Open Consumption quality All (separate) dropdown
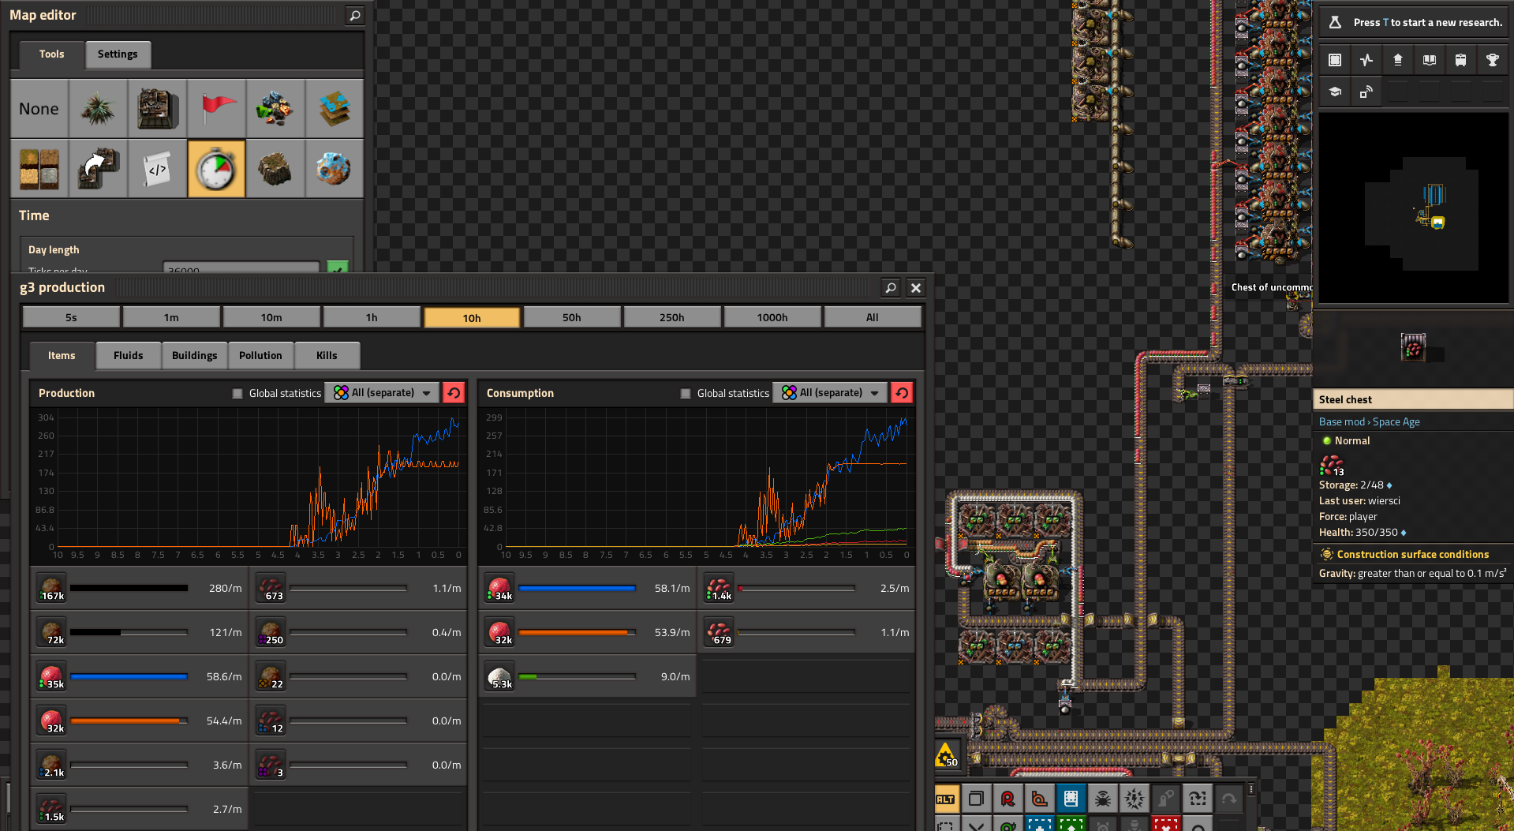The image size is (1514, 831). pyautogui.click(x=830, y=393)
